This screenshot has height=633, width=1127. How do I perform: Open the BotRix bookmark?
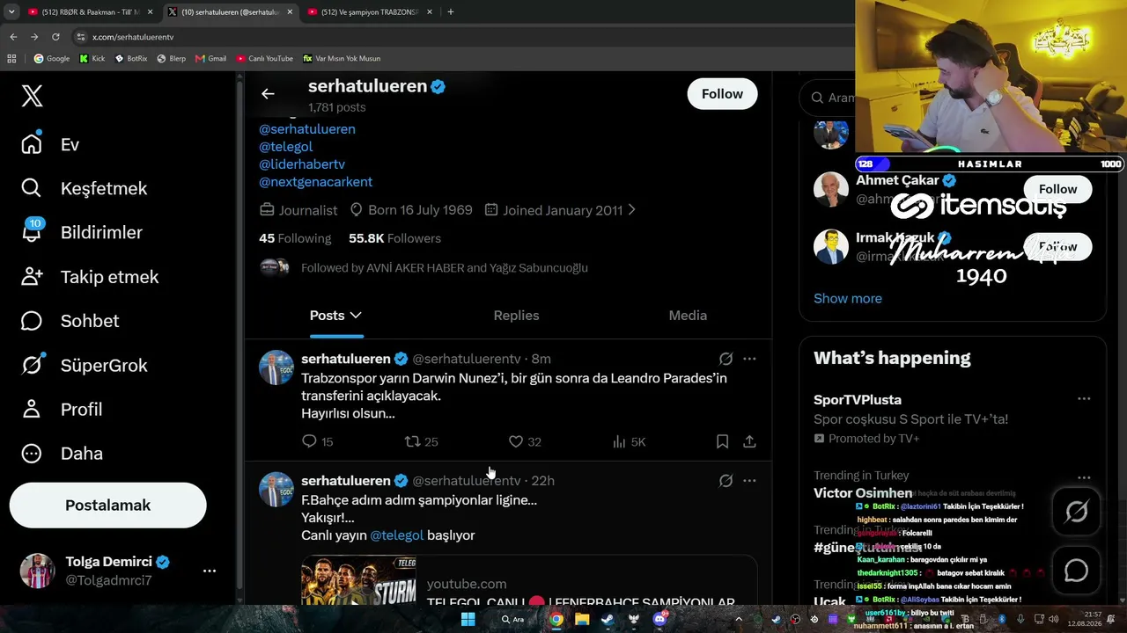coord(131,59)
